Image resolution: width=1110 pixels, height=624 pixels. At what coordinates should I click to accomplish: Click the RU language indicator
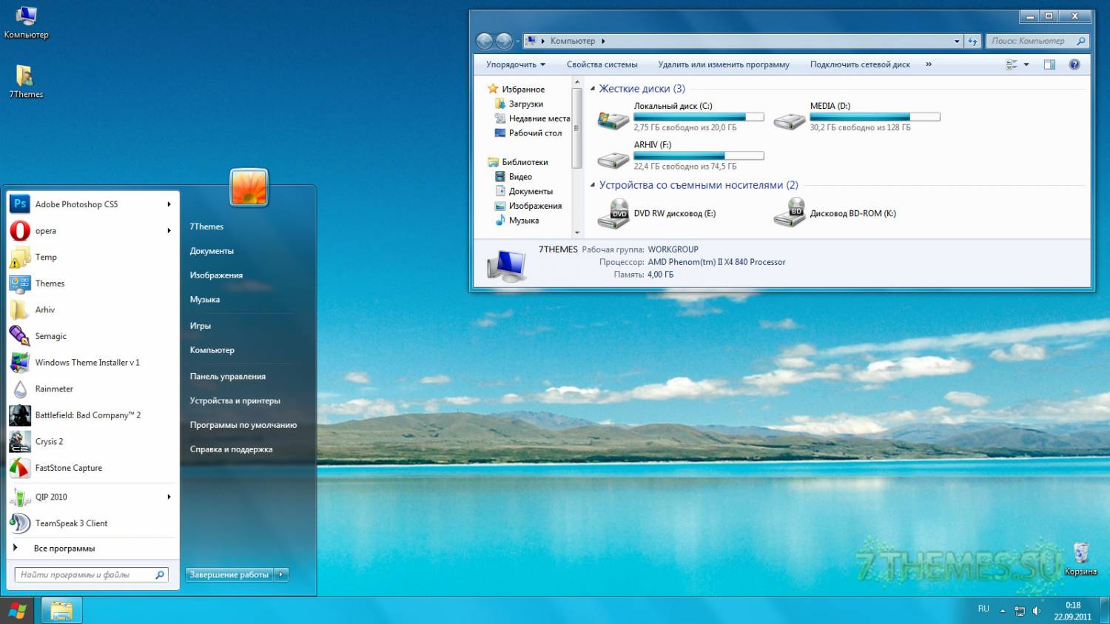tap(983, 609)
